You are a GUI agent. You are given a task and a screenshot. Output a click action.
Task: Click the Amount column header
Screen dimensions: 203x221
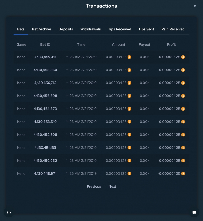(x=118, y=45)
